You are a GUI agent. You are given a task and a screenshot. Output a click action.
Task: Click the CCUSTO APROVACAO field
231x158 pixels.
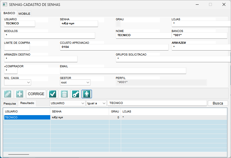114,47
